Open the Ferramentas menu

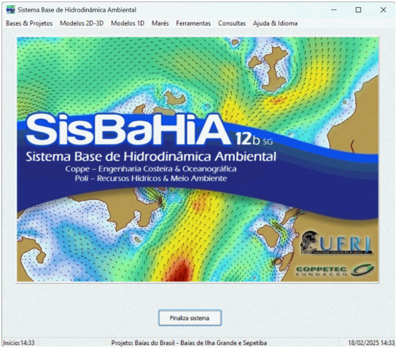[193, 23]
